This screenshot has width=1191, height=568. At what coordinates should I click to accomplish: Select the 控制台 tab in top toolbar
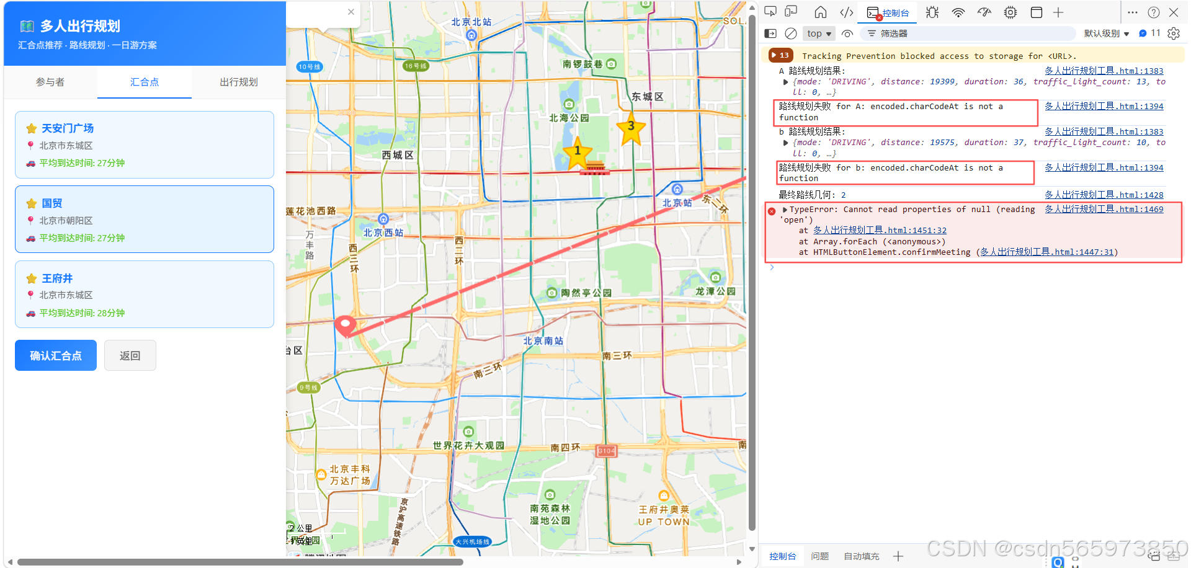888,12
